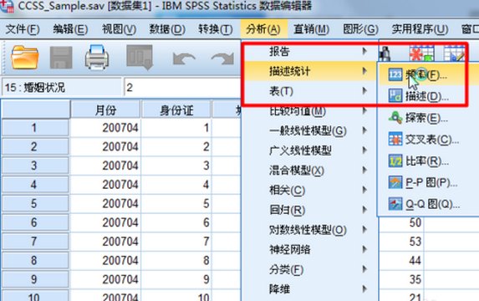Expand the 对数线性模型(O) submenu
479x301 pixels.
click(x=310, y=230)
